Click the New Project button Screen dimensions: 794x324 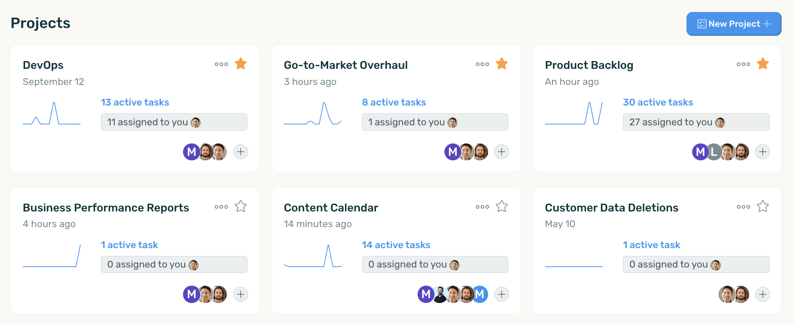point(734,24)
